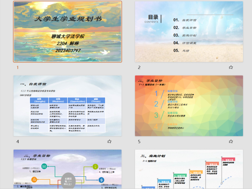Select the 长期目标 moon slide thumbnail
The image size is (252, 189).
pyautogui.click(x=67, y=169)
